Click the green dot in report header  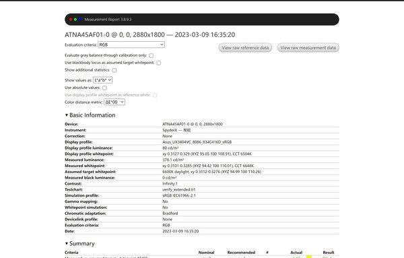[x=75, y=20]
